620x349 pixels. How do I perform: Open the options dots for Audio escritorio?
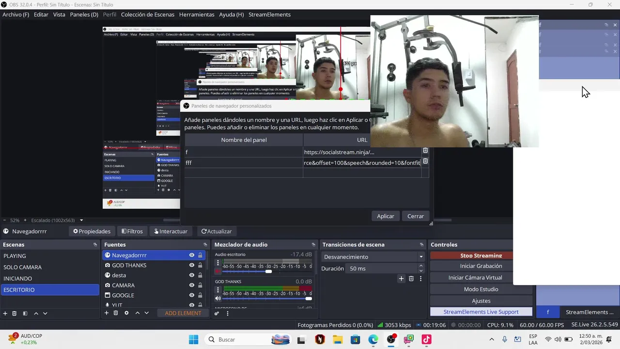[x=218, y=263]
